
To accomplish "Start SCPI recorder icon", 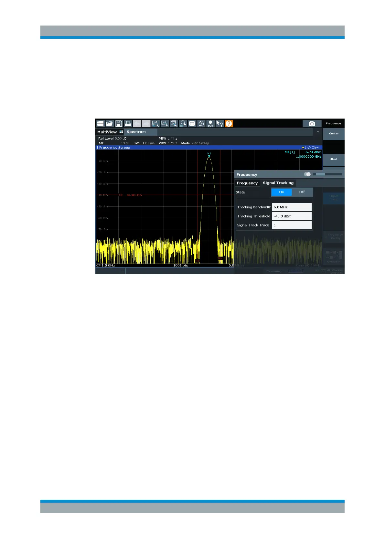I will tap(210, 123).
